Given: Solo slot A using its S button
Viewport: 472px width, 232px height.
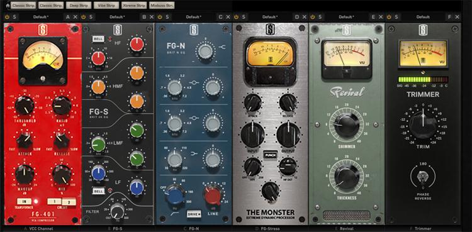Looking at the screenshot, I should [14, 17].
